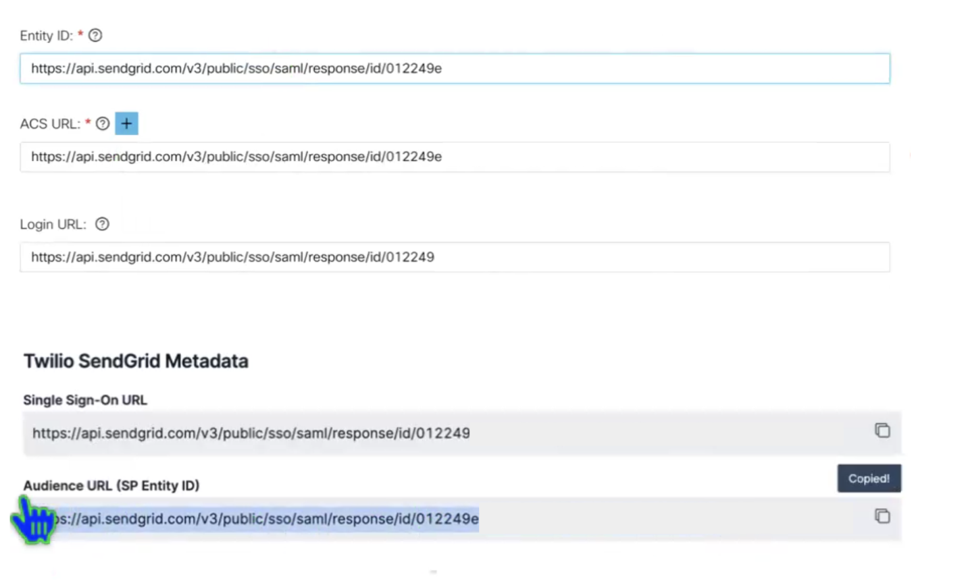Click the ACS URL help icon

click(103, 123)
